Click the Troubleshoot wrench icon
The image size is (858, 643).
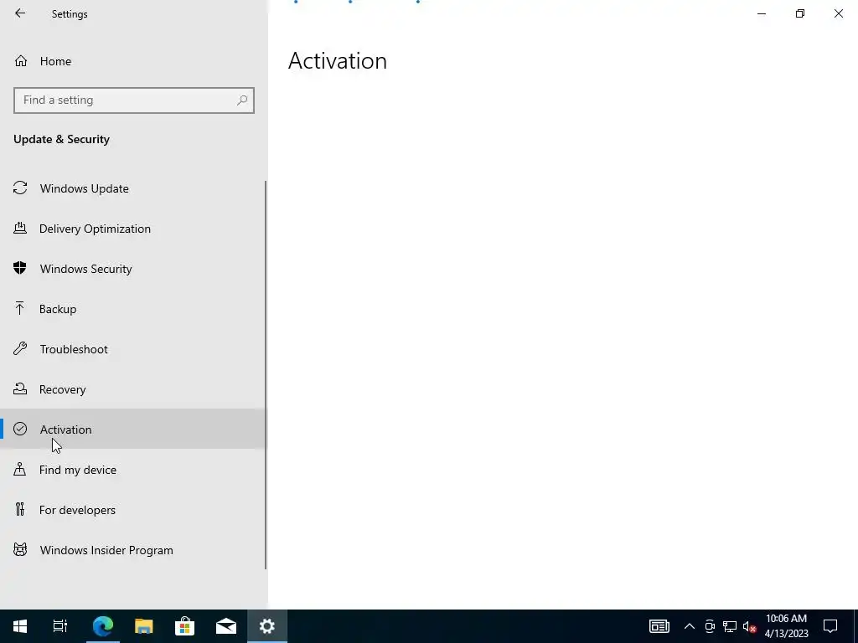tap(20, 348)
